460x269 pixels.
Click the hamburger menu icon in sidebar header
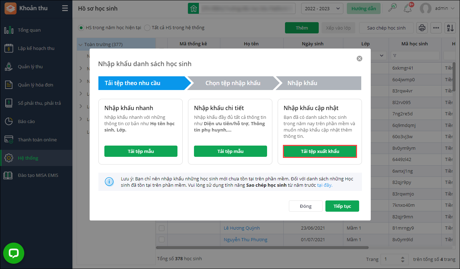point(65,8)
